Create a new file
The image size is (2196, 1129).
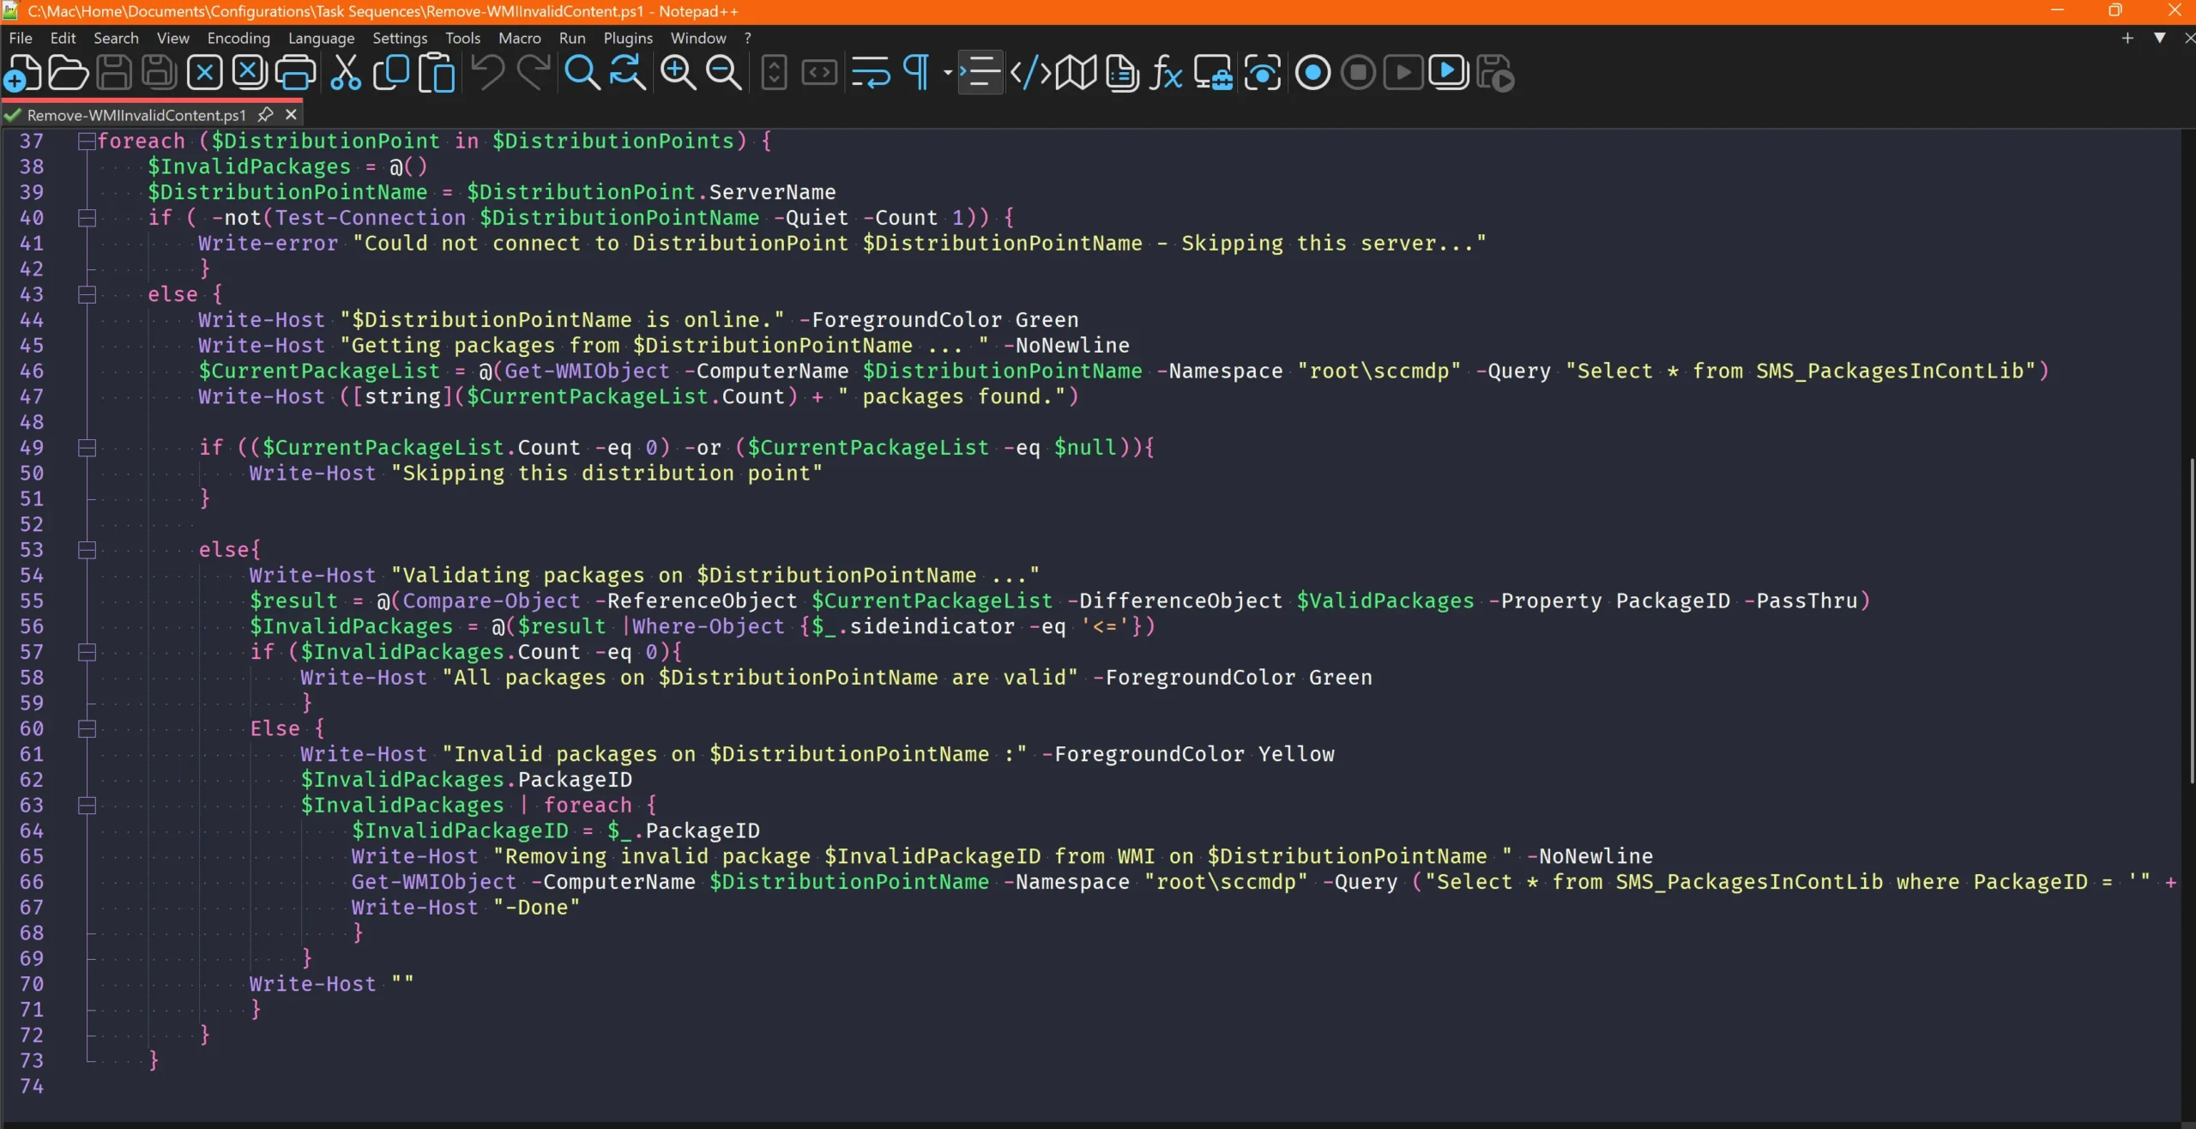pos(23,72)
